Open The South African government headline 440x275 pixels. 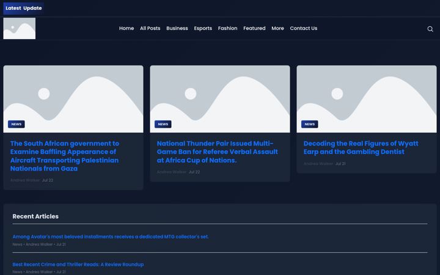(x=65, y=156)
